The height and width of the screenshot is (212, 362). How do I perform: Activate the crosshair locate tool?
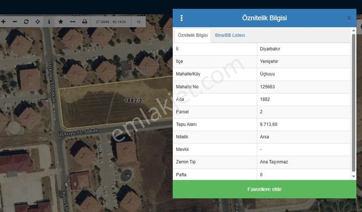[37, 21]
